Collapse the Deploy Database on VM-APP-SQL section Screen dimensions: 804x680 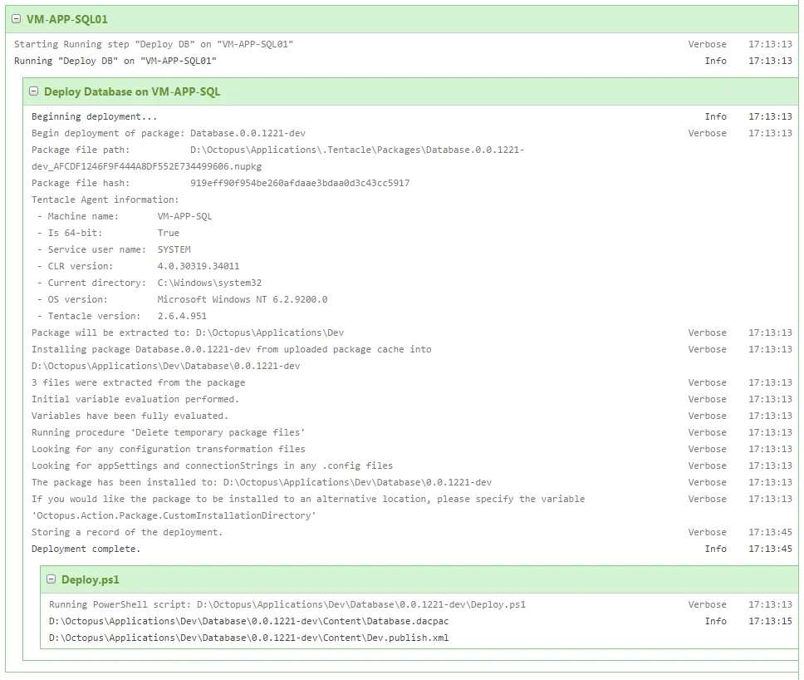(34, 91)
